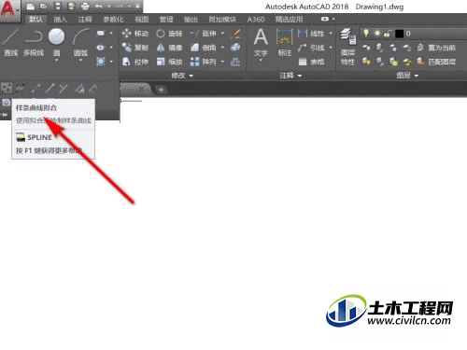Click the 倒角 (Chamfer) tool

pos(203,48)
